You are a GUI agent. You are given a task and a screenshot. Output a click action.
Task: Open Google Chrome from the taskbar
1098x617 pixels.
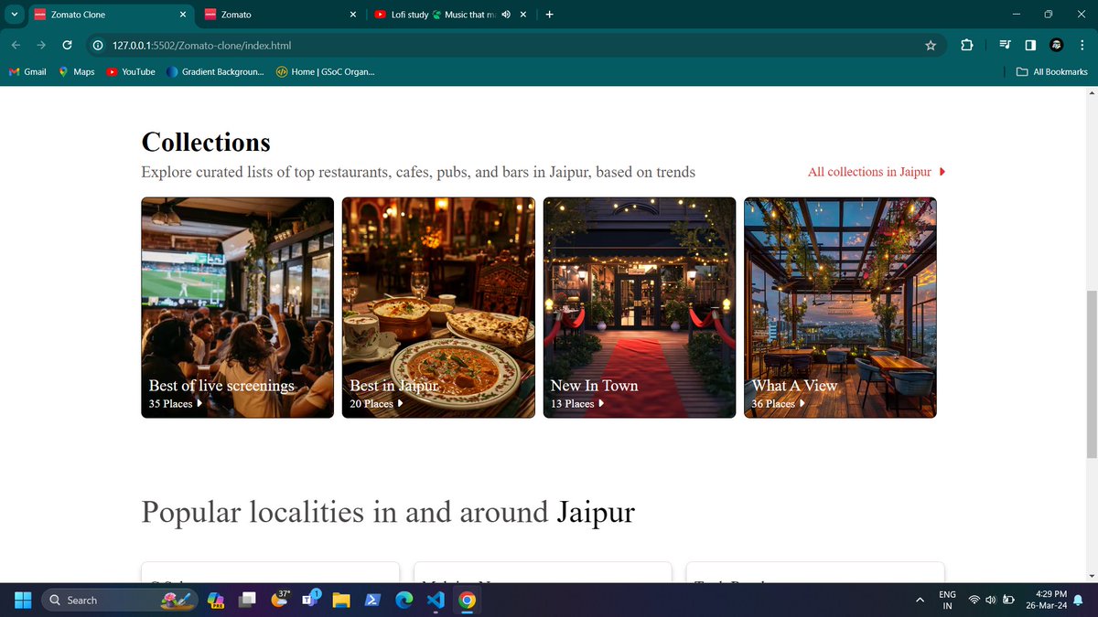(x=467, y=600)
